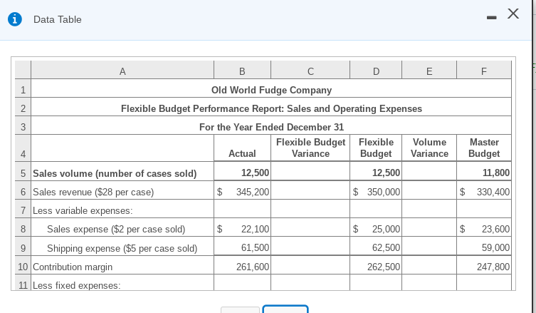Image resolution: width=536 pixels, height=313 pixels.
Task: Click the 'Sales revenue ($28 per case)' label
Action: pyautogui.click(x=93, y=192)
